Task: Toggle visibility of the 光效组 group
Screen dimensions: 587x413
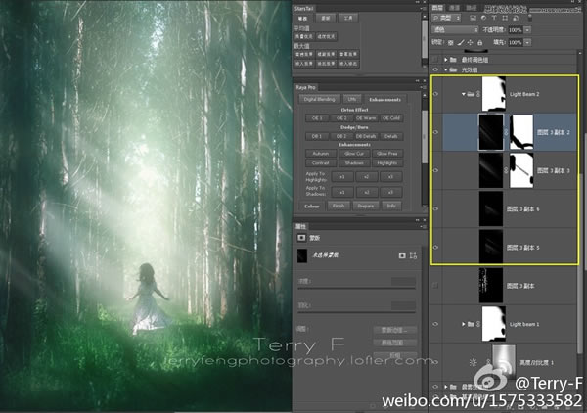Action: 435,69
